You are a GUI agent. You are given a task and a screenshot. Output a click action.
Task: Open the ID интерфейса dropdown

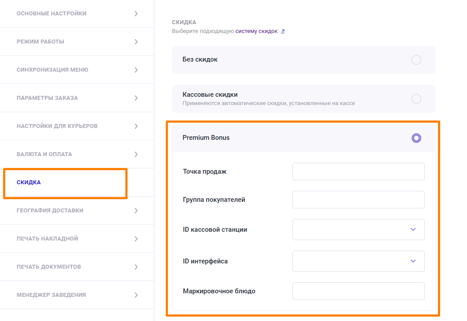358,261
